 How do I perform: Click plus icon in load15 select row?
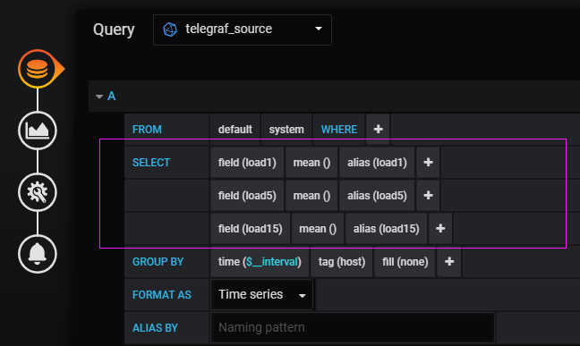click(x=440, y=229)
